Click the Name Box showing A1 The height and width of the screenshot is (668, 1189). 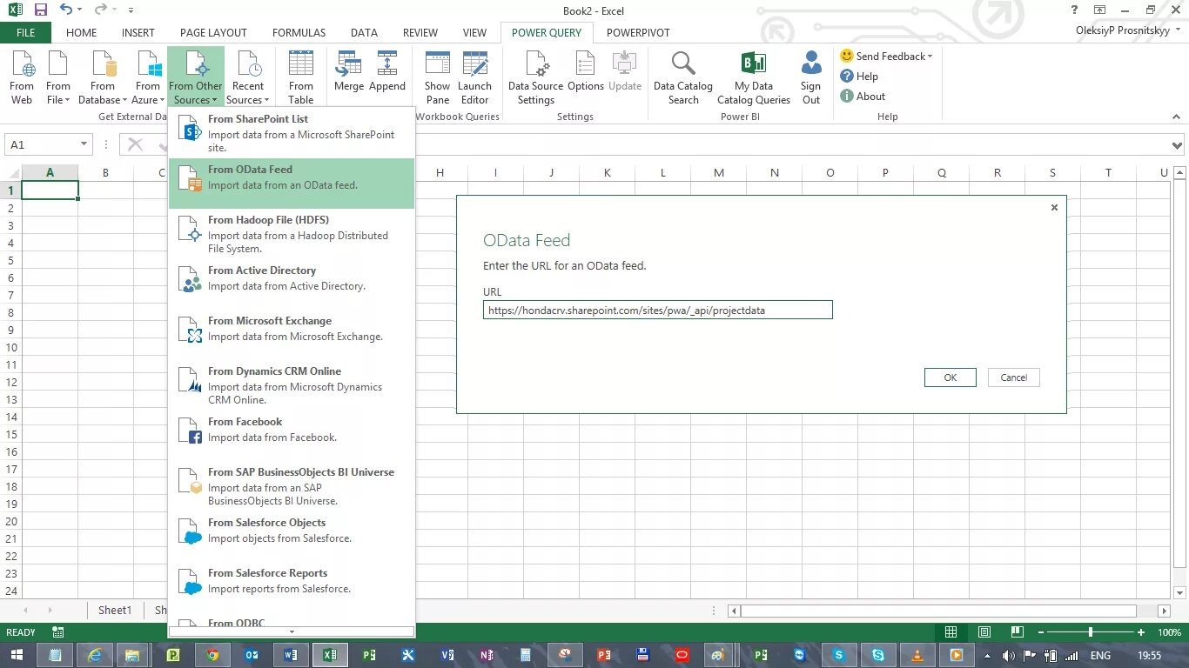click(42, 144)
